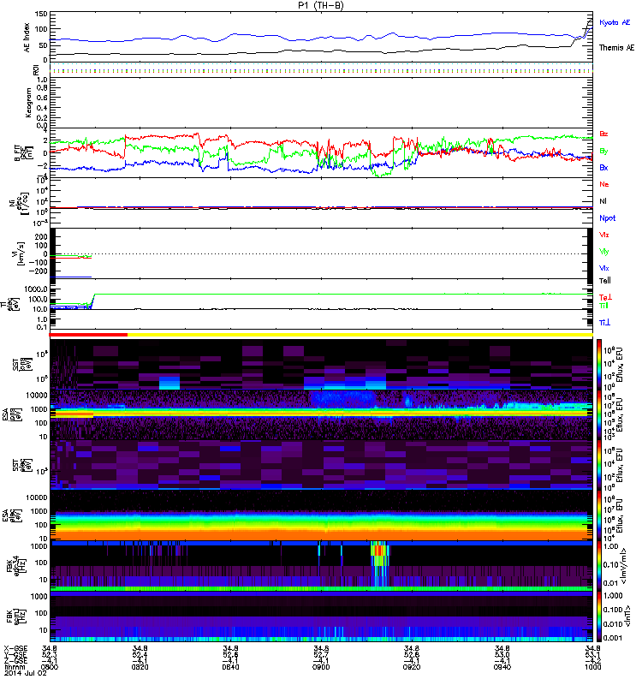The width and height of the screenshot is (642, 685).
Task: Click the B_FIT GSE [nT] axis label
Action: point(24,153)
